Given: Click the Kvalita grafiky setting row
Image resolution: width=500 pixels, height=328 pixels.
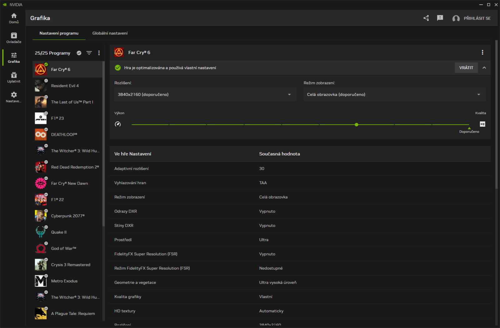Looking at the screenshot, I should tap(300, 297).
